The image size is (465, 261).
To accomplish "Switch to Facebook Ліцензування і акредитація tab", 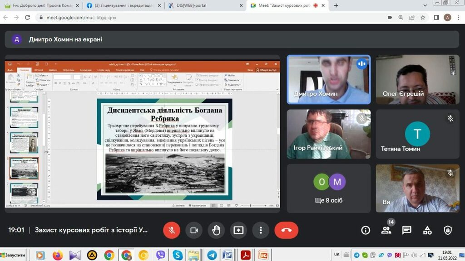I will (x=123, y=5).
